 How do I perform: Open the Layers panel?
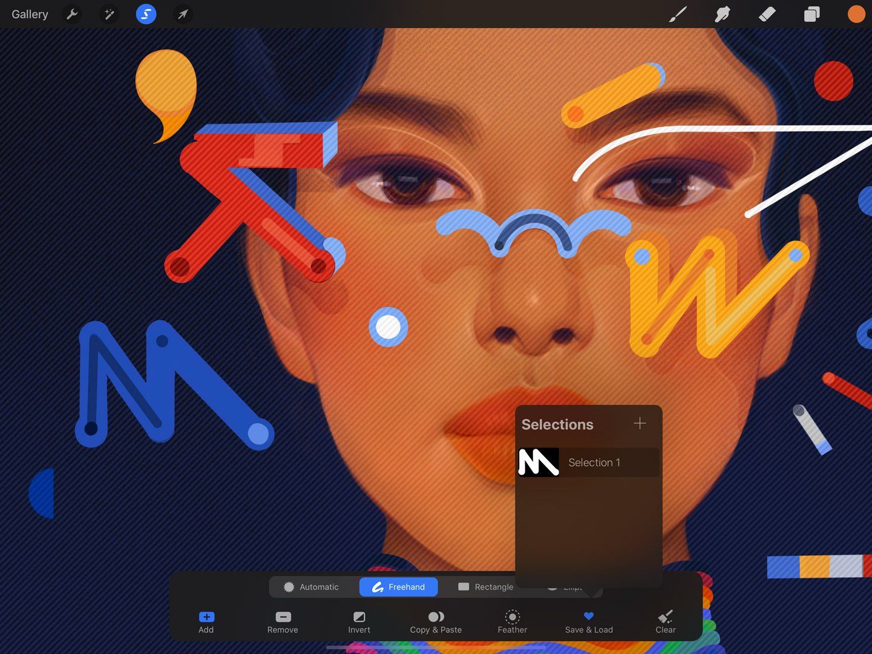811,14
